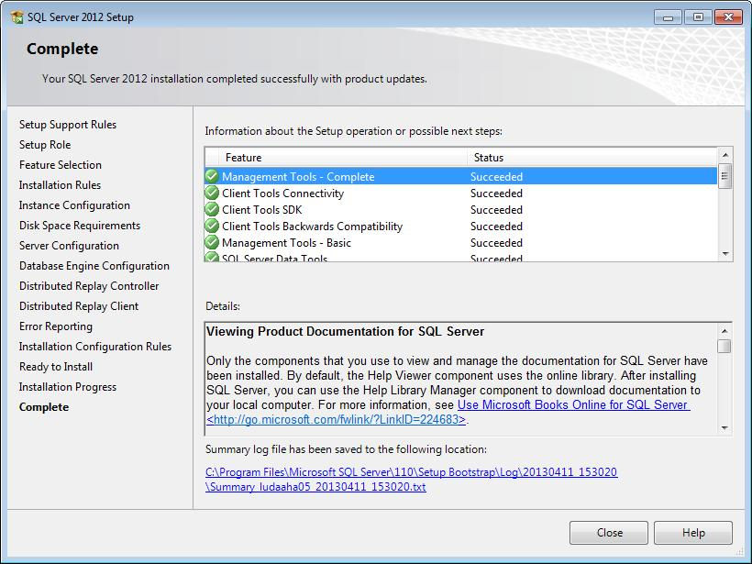This screenshot has height=564, width=752.
Task: Click the feature list scrollbar thumb
Action: [724, 176]
